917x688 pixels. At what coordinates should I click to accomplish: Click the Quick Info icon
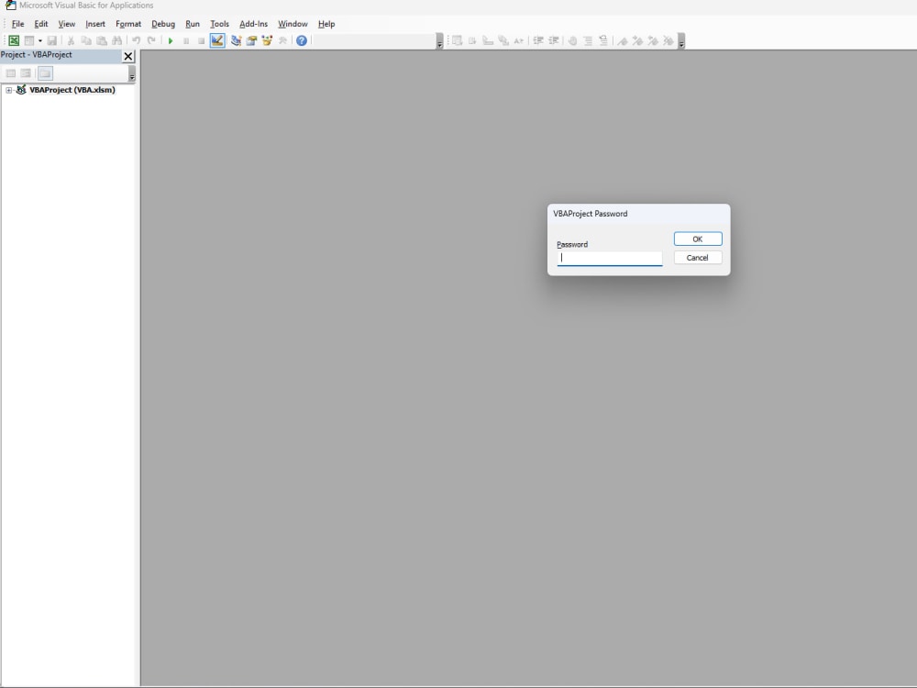click(x=488, y=40)
